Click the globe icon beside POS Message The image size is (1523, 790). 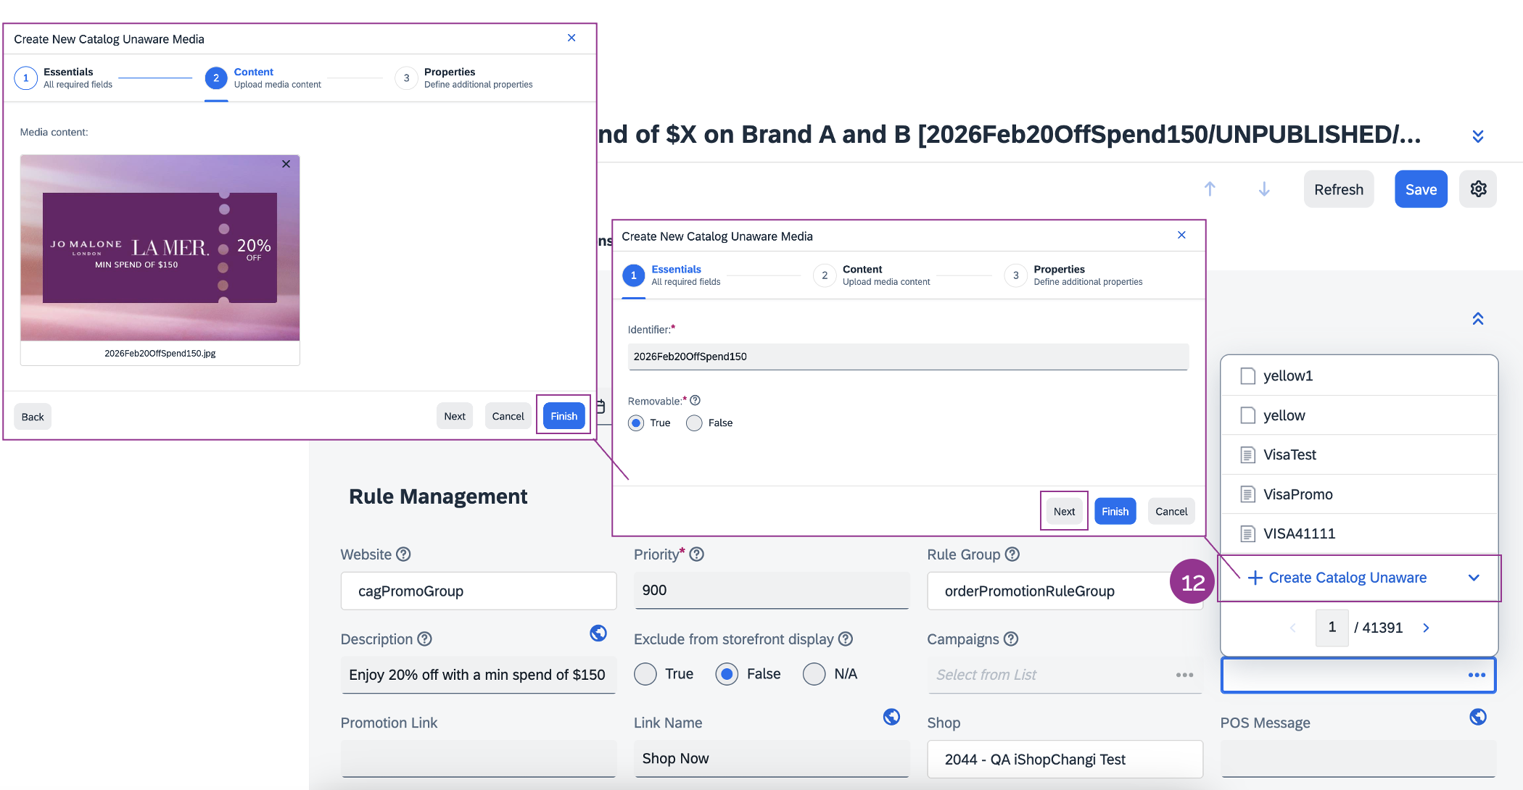1478,717
